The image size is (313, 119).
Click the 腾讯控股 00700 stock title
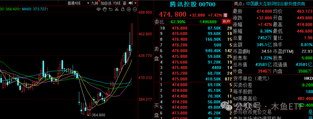tap(193, 4)
